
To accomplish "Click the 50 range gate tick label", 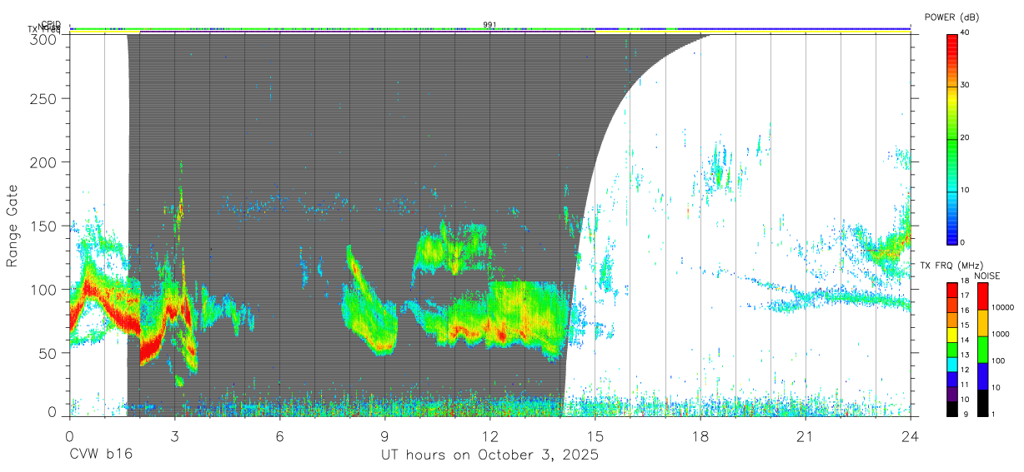I will coord(48,353).
